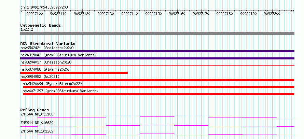The height and width of the screenshot is (139, 304).
Task: Click the RefSeq Genes track title
Action: pyautogui.click(x=35, y=110)
